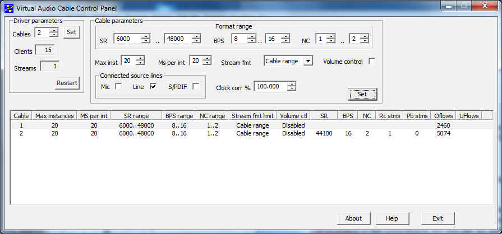Viewport: 502px width, 234px height.
Task: Enable the S/PDIF source line checkbox
Action: tap(196, 86)
